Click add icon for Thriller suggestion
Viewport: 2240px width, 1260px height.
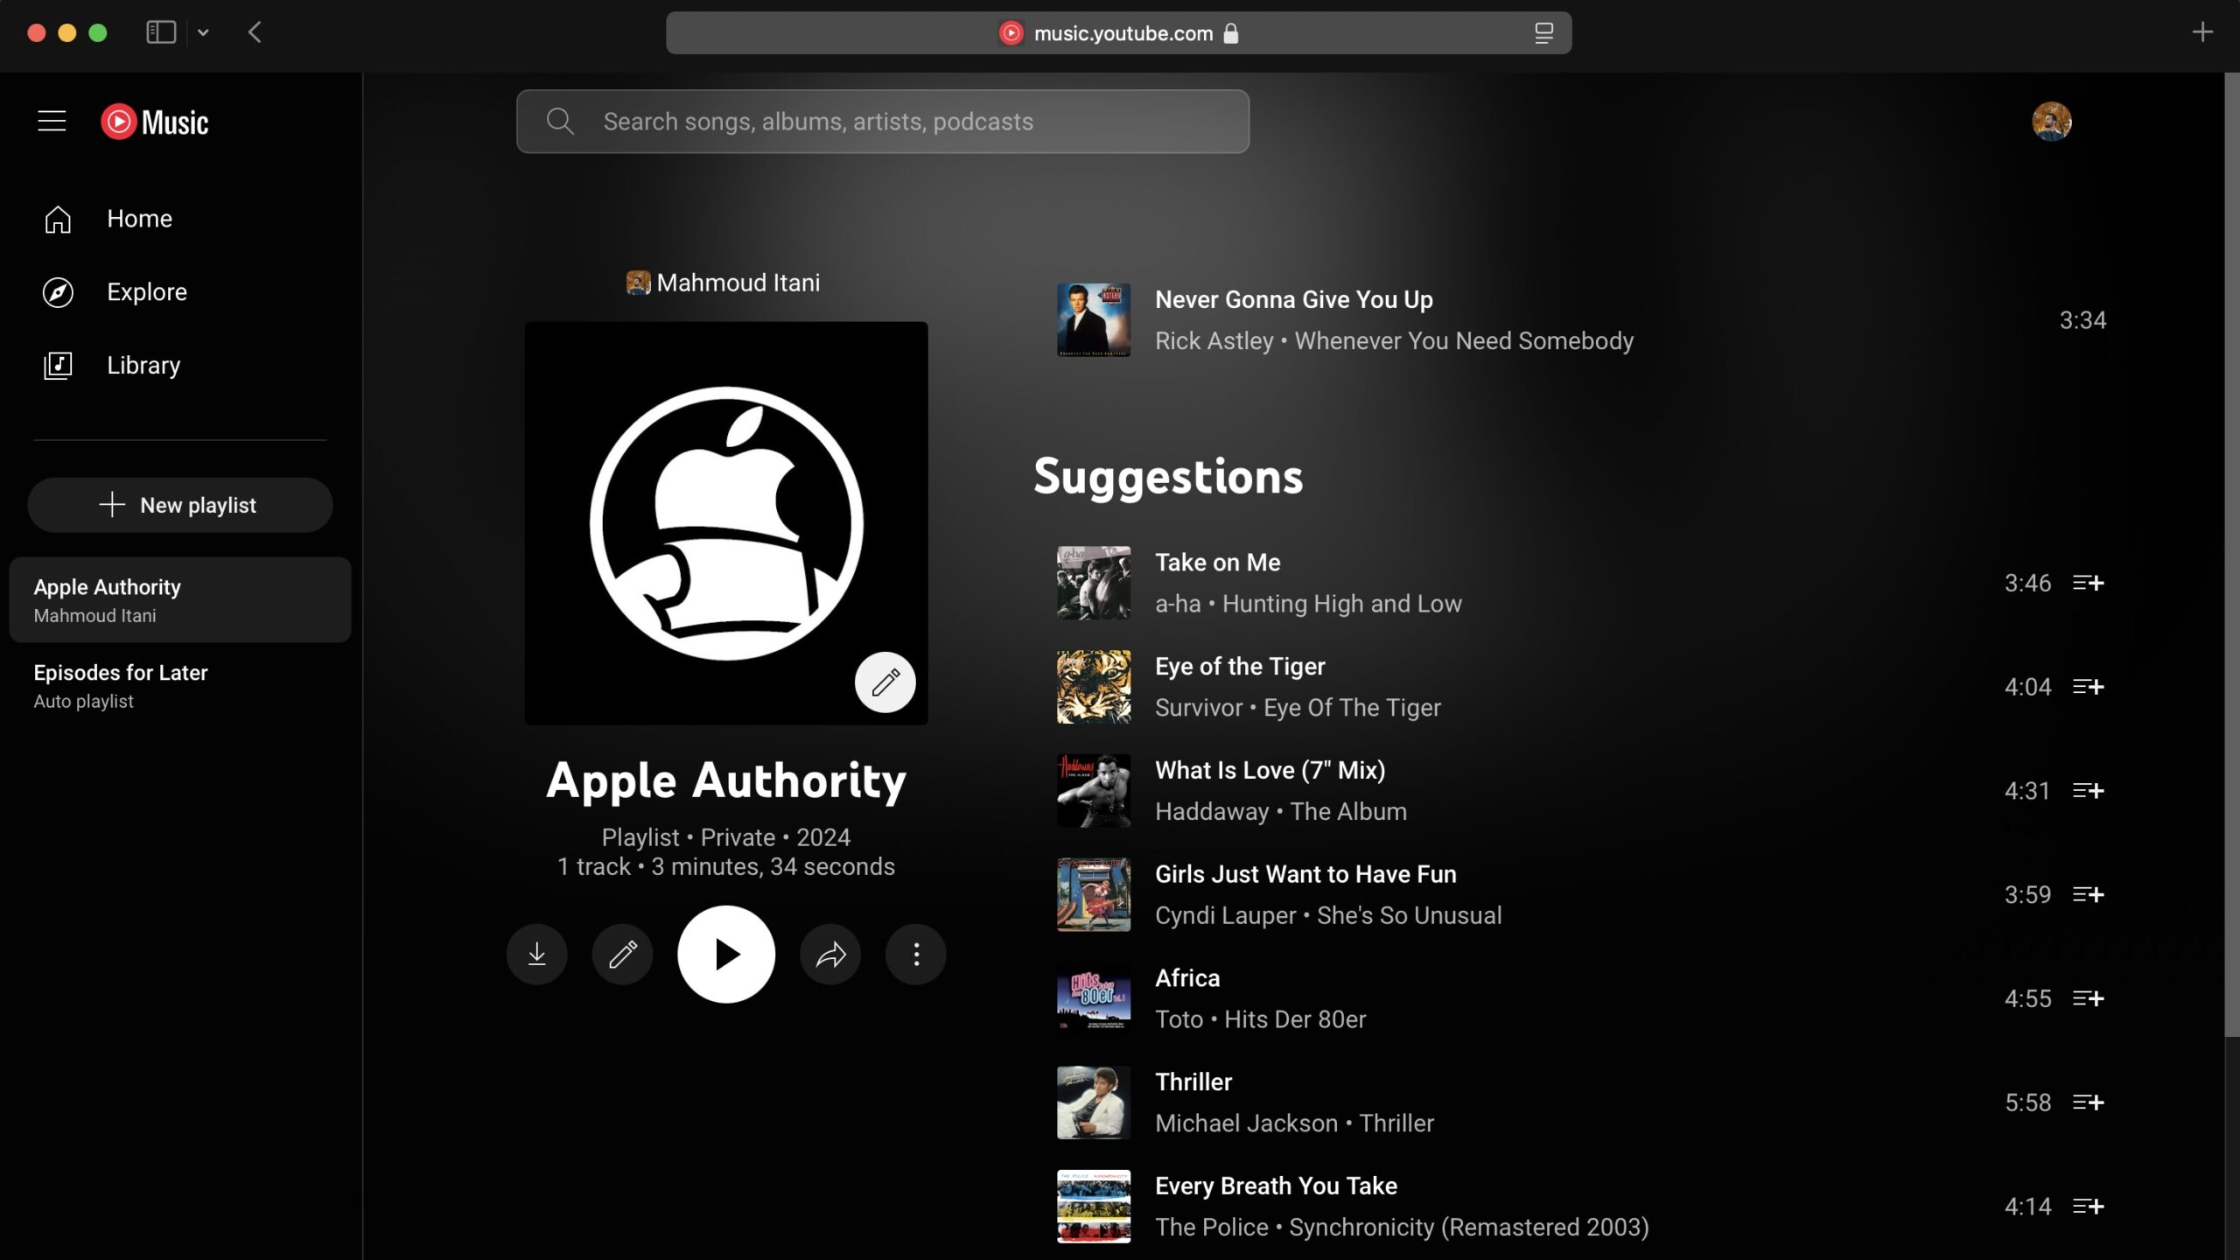pos(2089,1102)
